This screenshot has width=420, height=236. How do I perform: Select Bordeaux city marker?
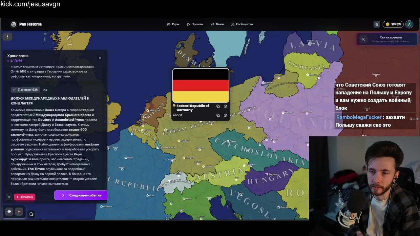101,206
